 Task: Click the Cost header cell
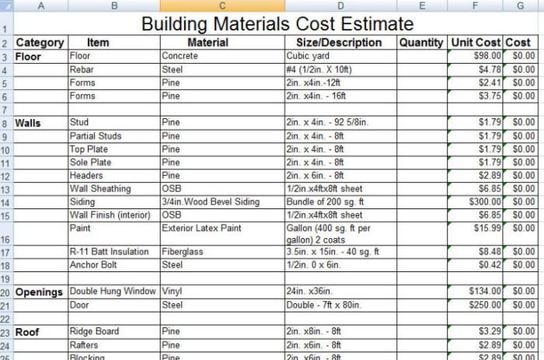tap(521, 42)
